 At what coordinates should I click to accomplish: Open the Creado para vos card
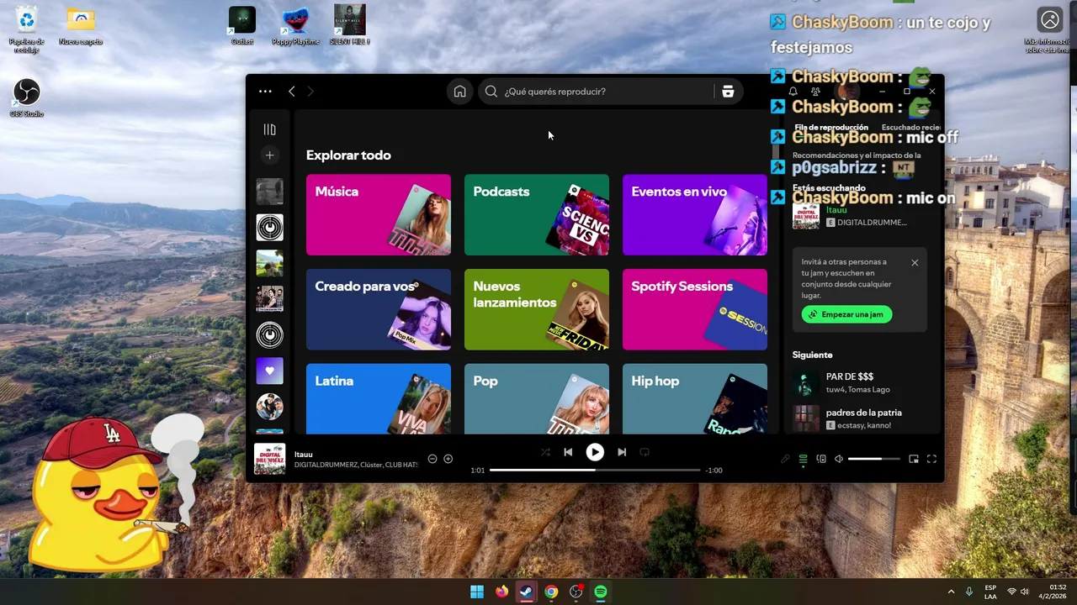point(379,309)
